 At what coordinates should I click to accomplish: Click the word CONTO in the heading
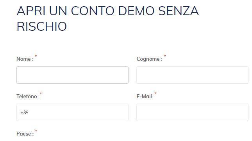point(93,11)
